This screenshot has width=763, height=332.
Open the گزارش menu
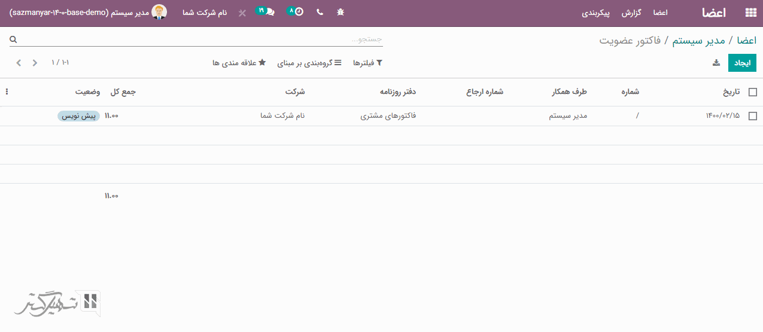[x=631, y=13]
